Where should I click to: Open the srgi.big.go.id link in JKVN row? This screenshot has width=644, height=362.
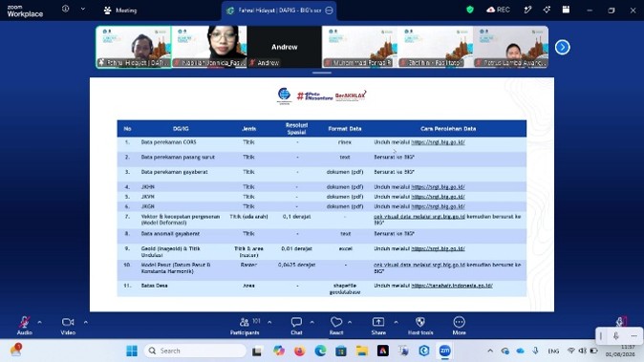[x=438, y=197]
